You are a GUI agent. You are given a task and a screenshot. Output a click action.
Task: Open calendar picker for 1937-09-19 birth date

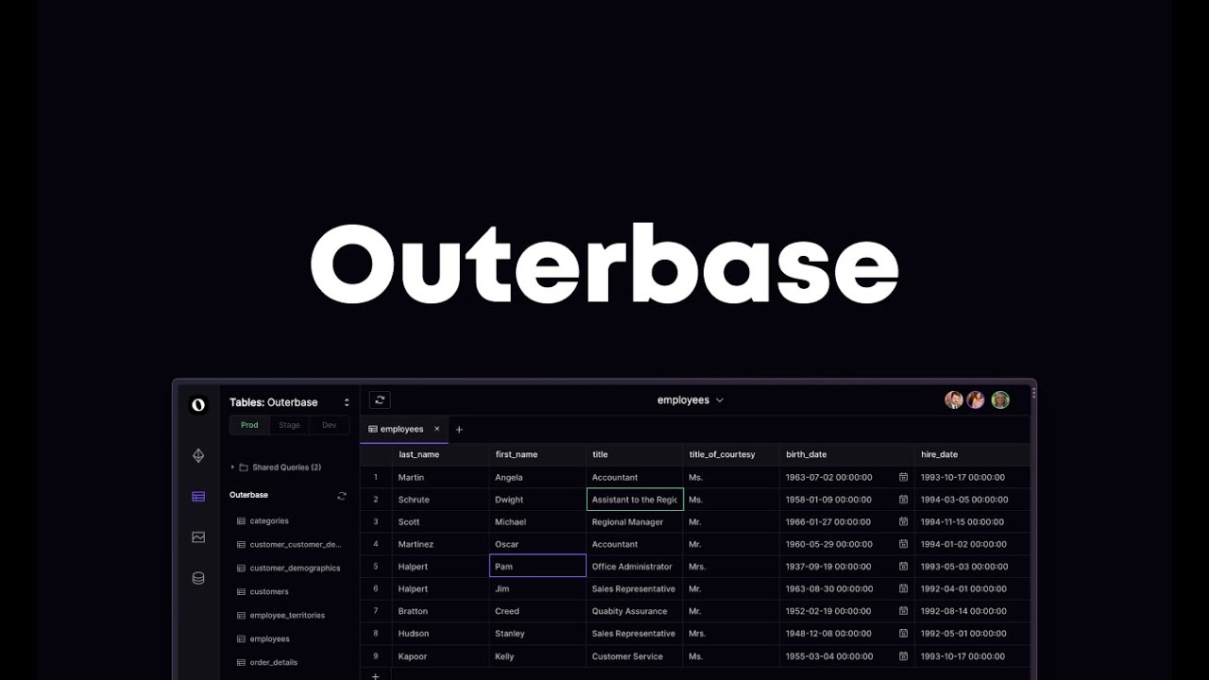coord(903,567)
